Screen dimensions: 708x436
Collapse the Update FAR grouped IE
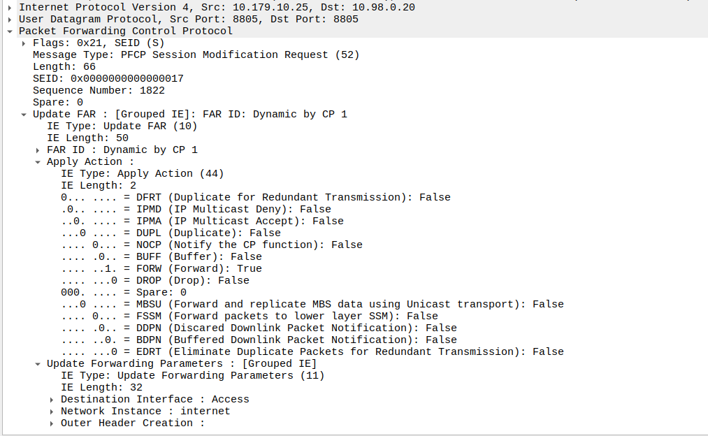click(x=24, y=114)
